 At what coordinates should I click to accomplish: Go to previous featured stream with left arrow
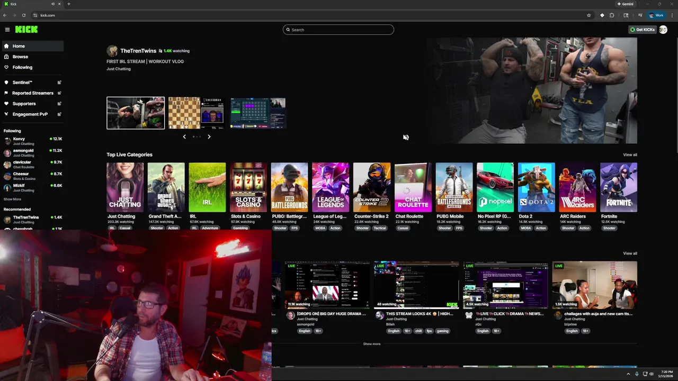(184, 137)
